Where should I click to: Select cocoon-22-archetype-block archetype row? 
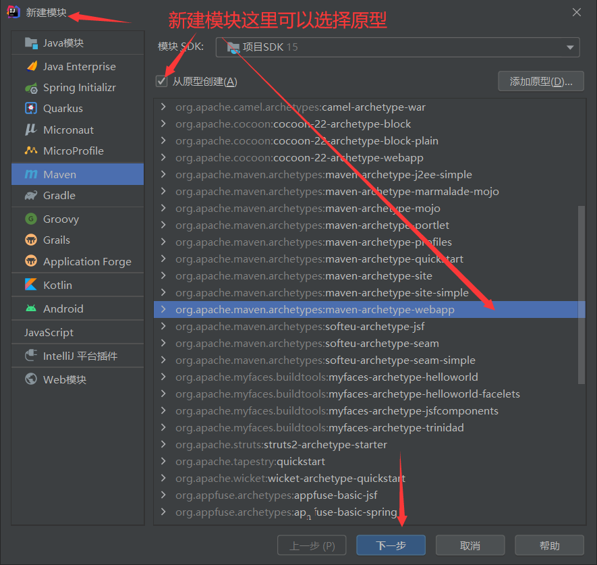point(369,124)
